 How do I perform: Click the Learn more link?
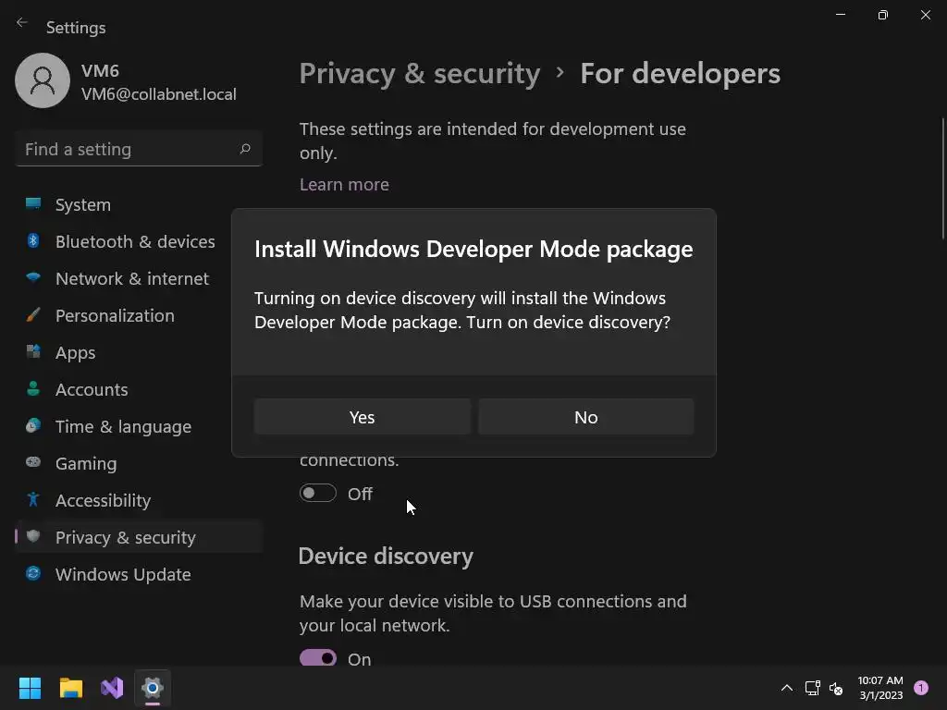point(344,184)
